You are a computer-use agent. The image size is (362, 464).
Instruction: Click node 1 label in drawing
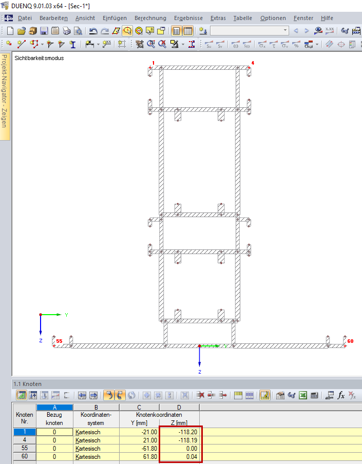point(154,63)
